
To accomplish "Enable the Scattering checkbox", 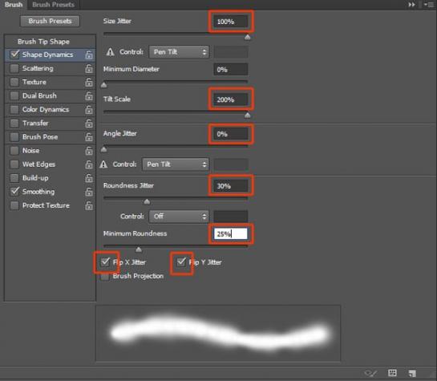I will point(14,68).
